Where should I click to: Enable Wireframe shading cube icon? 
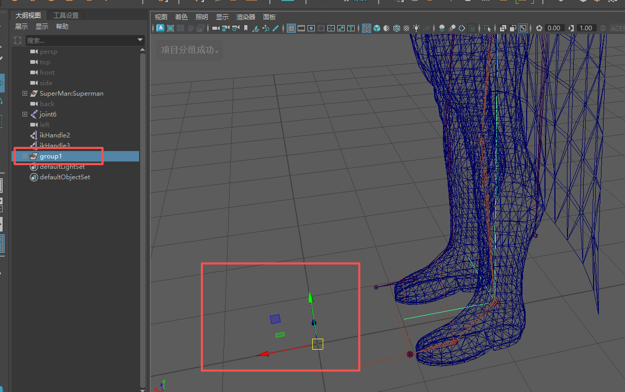[367, 28]
